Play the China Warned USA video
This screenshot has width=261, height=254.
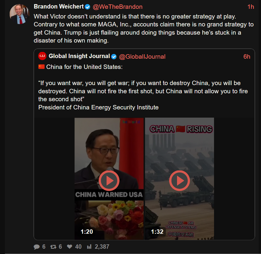(109, 181)
